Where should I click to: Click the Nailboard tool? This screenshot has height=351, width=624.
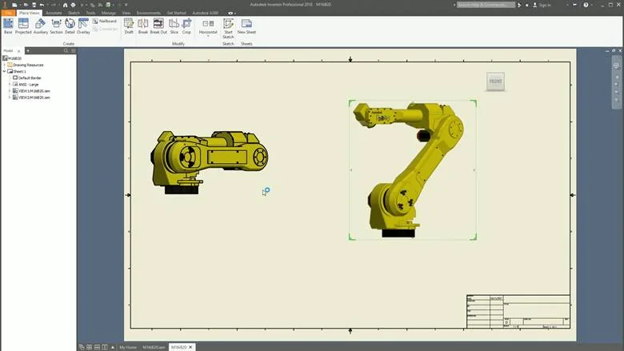105,21
